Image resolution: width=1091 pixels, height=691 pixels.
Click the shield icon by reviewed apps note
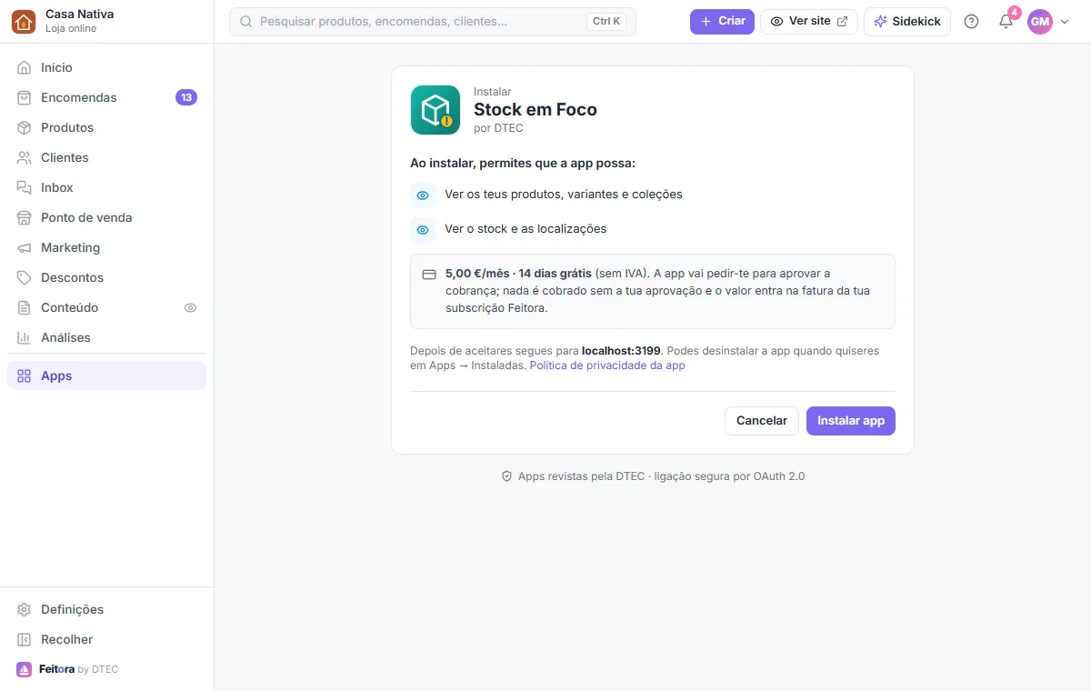point(506,476)
